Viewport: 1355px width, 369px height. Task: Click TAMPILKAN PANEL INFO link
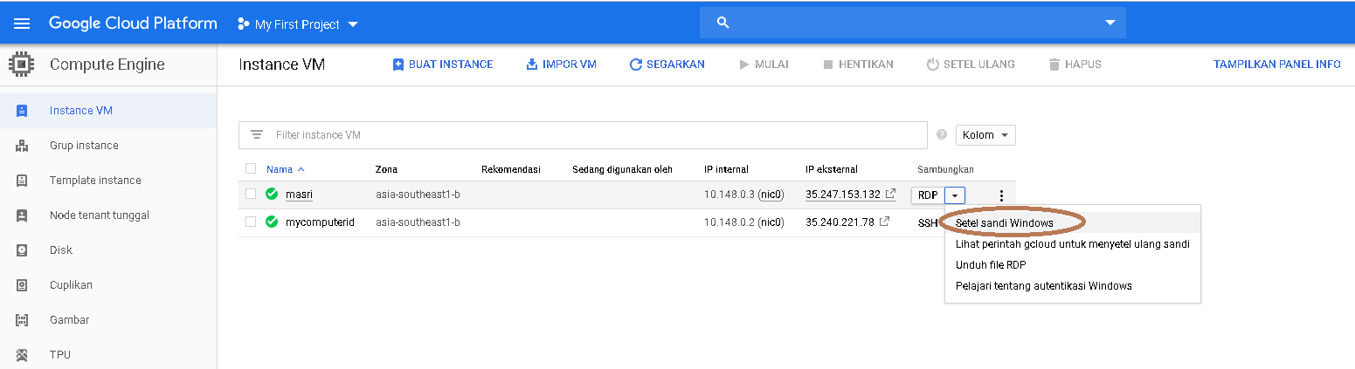[1276, 65]
